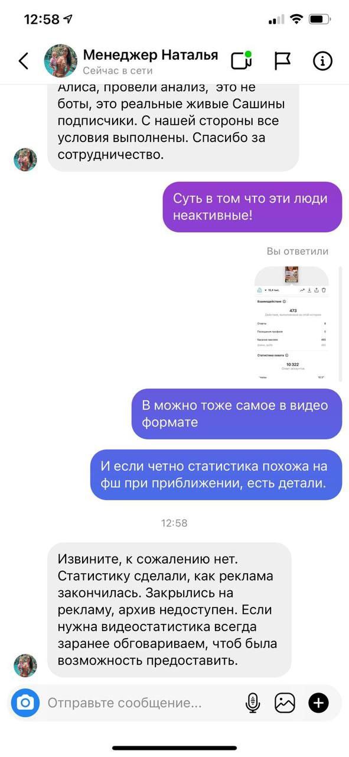Tap the message field 'Отправьте сообщение...'

pos(125,703)
